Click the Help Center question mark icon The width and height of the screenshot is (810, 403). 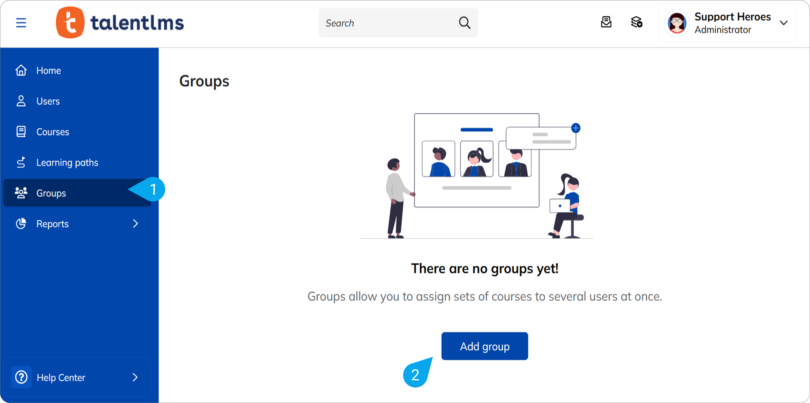(21, 377)
